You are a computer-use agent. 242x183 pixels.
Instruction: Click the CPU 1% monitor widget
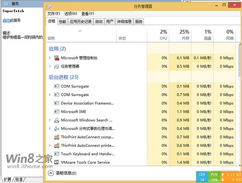[202, 177]
